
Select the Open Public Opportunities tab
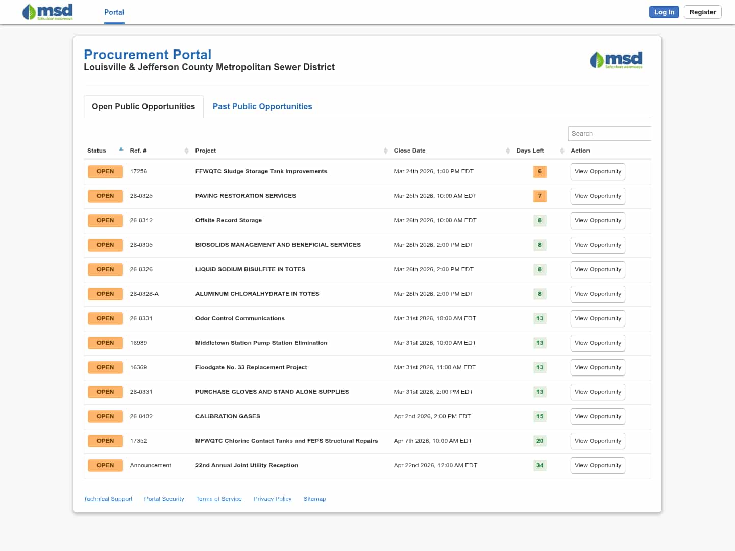tap(143, 106)
